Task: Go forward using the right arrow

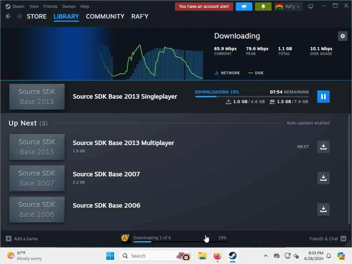Action: click(x=19, y=16)
